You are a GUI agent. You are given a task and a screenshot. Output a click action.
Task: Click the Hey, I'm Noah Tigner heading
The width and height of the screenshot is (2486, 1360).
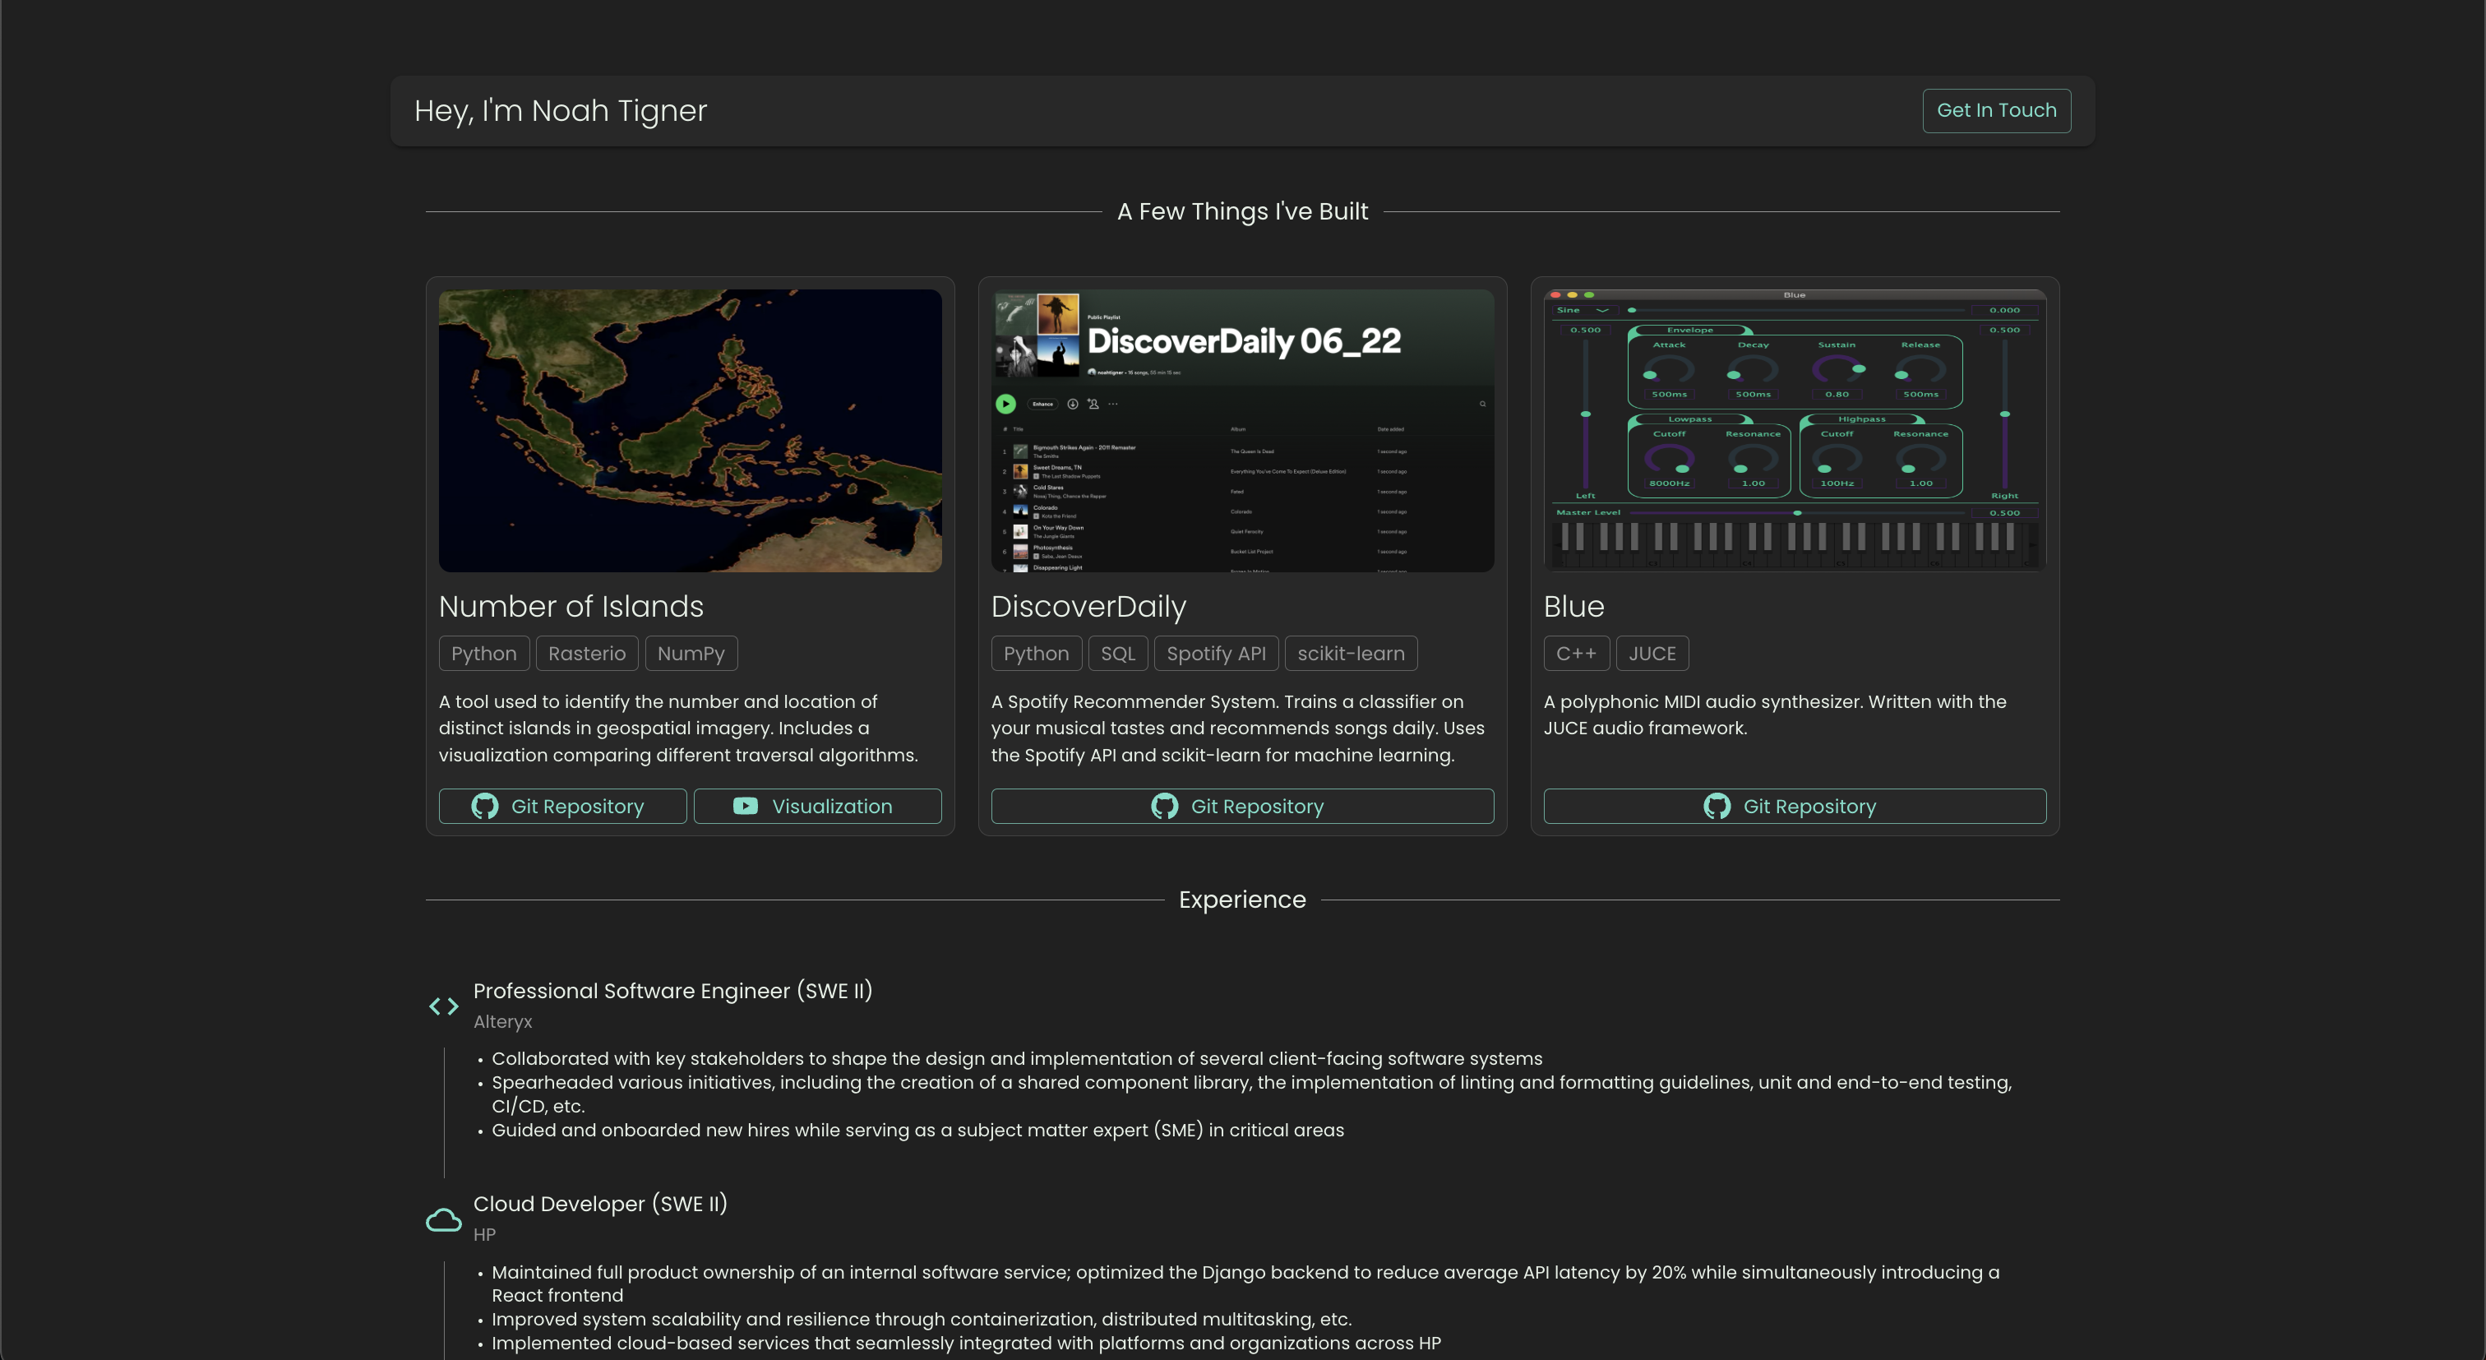pos(561,110)
